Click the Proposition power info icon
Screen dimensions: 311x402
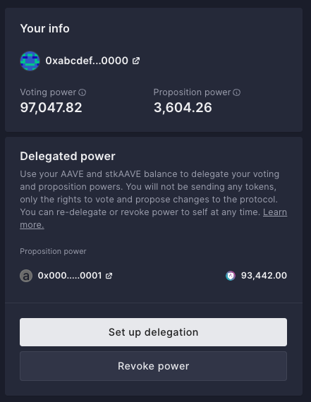coord(236,92)
